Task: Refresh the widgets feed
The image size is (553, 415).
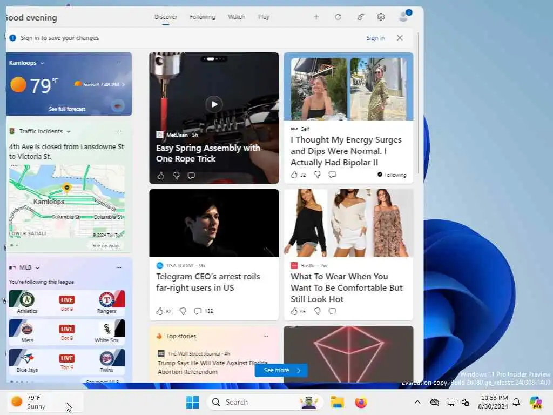Action: (338, 17)
